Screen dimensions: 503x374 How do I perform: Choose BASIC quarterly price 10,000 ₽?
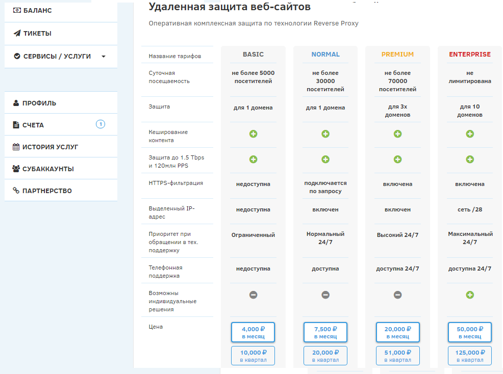[253, 356]
